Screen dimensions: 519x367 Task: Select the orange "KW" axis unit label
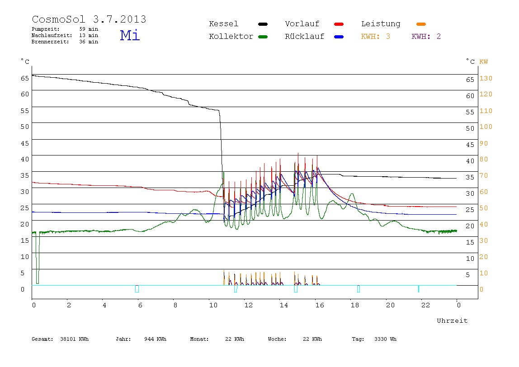coord(483,62)
